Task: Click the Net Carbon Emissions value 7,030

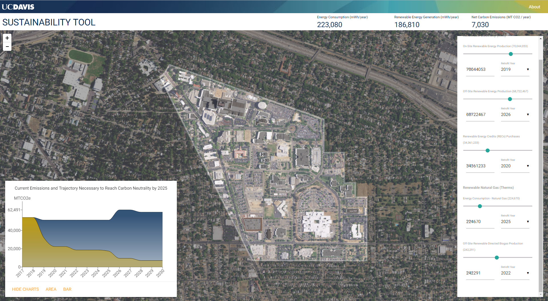Action: 480,25
